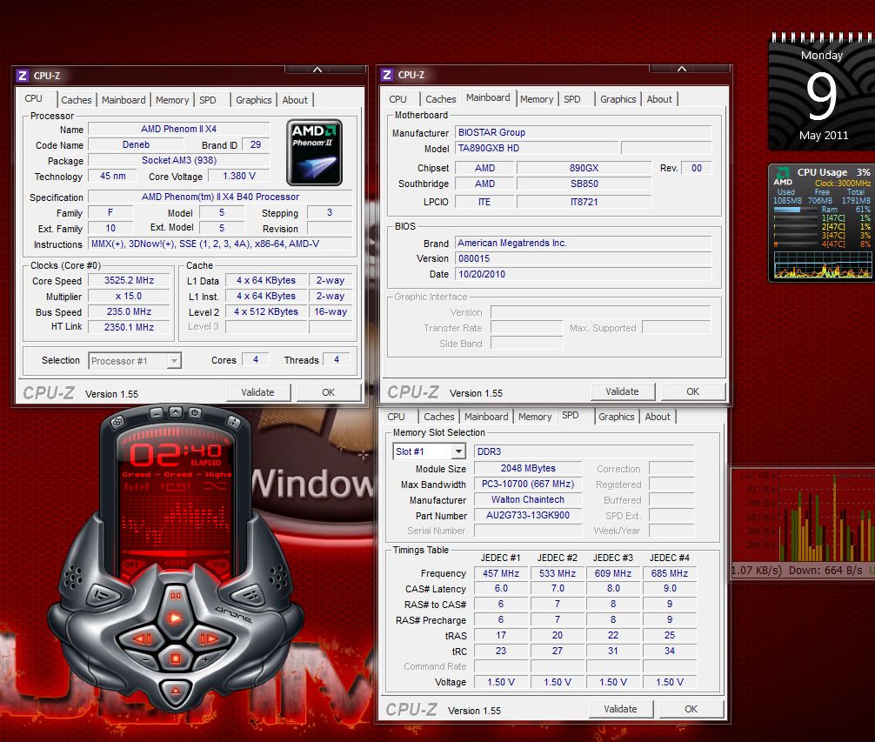
Task: Open Graphics tab in the processor window
Action: coord(253,100)
